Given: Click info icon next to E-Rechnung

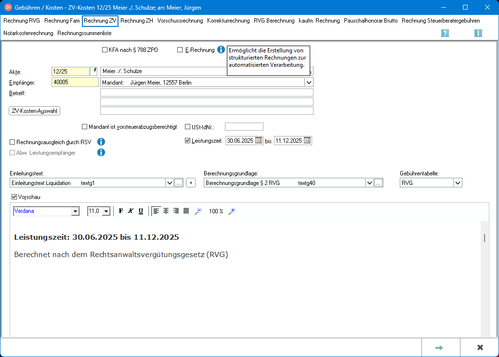Looking at the screenshot, I should point(221,49).
